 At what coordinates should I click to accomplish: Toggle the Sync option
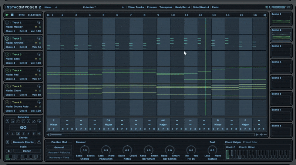21,15
